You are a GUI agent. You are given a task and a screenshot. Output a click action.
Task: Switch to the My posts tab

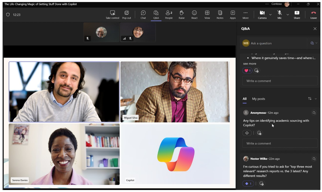pos(258,99)
